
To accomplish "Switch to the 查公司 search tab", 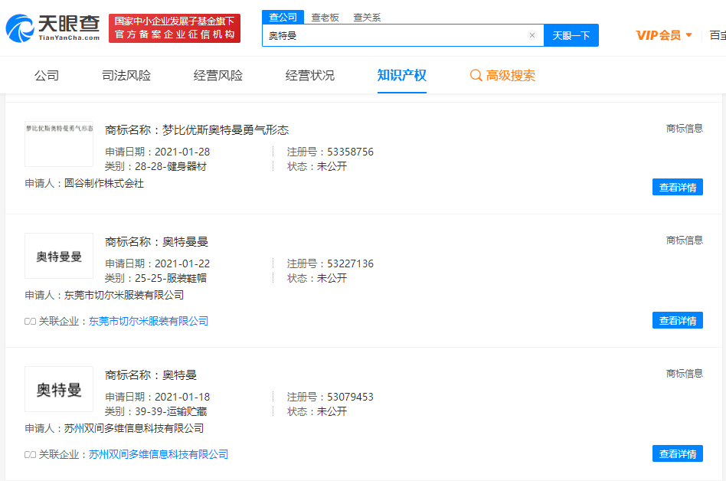I will 283,17.
